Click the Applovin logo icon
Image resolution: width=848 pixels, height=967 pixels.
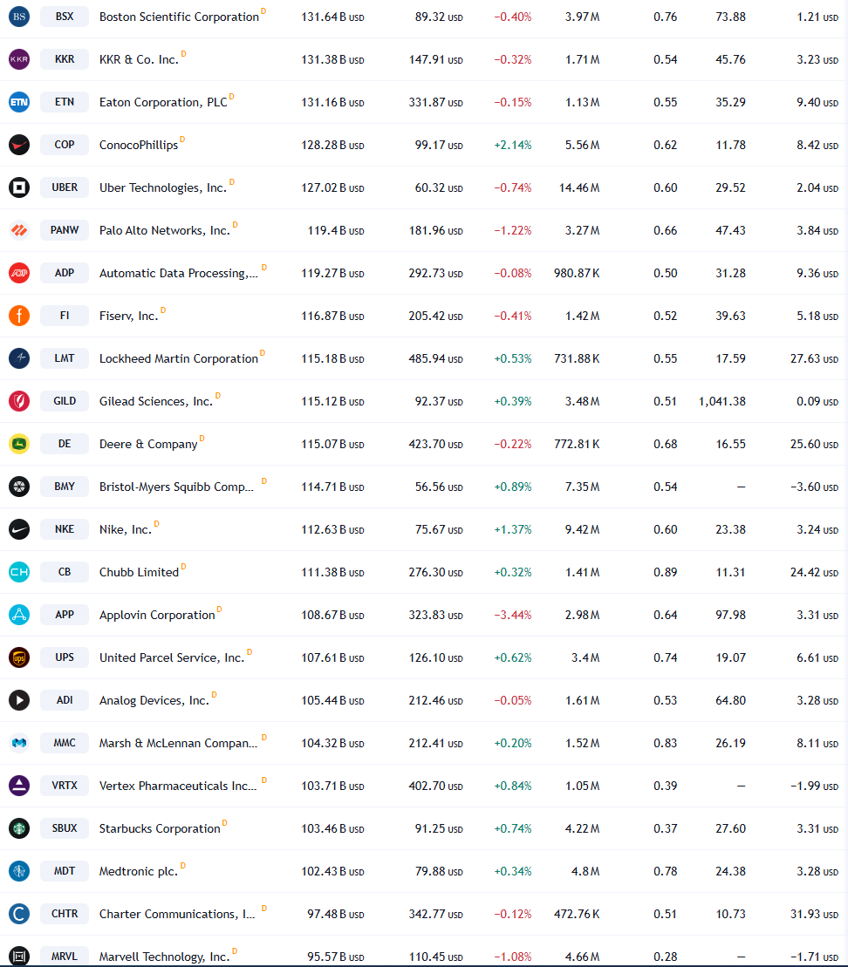pos(19,615)
